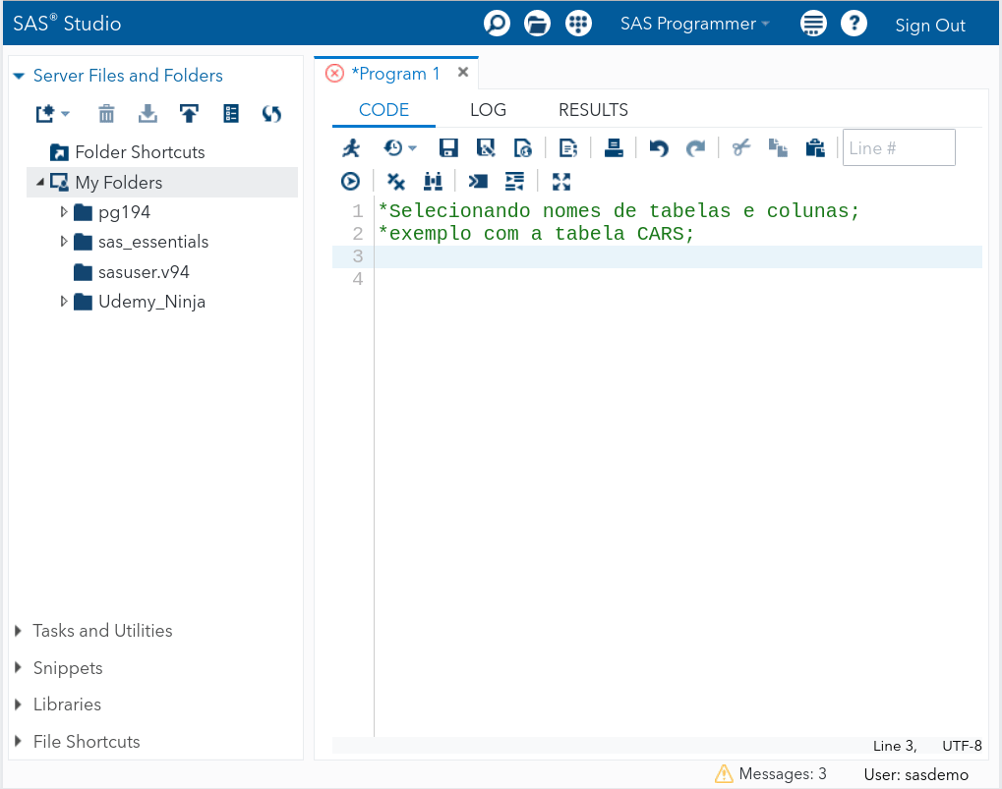This screenshot has height=789, width=1002.
Task: Click the Create program summary icon
Action: (568, 148)
